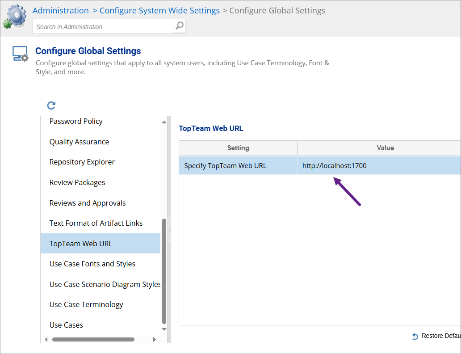The image size is (461, 354).
Task: Collapse the splitter handle beside the list
Action: 169,230
